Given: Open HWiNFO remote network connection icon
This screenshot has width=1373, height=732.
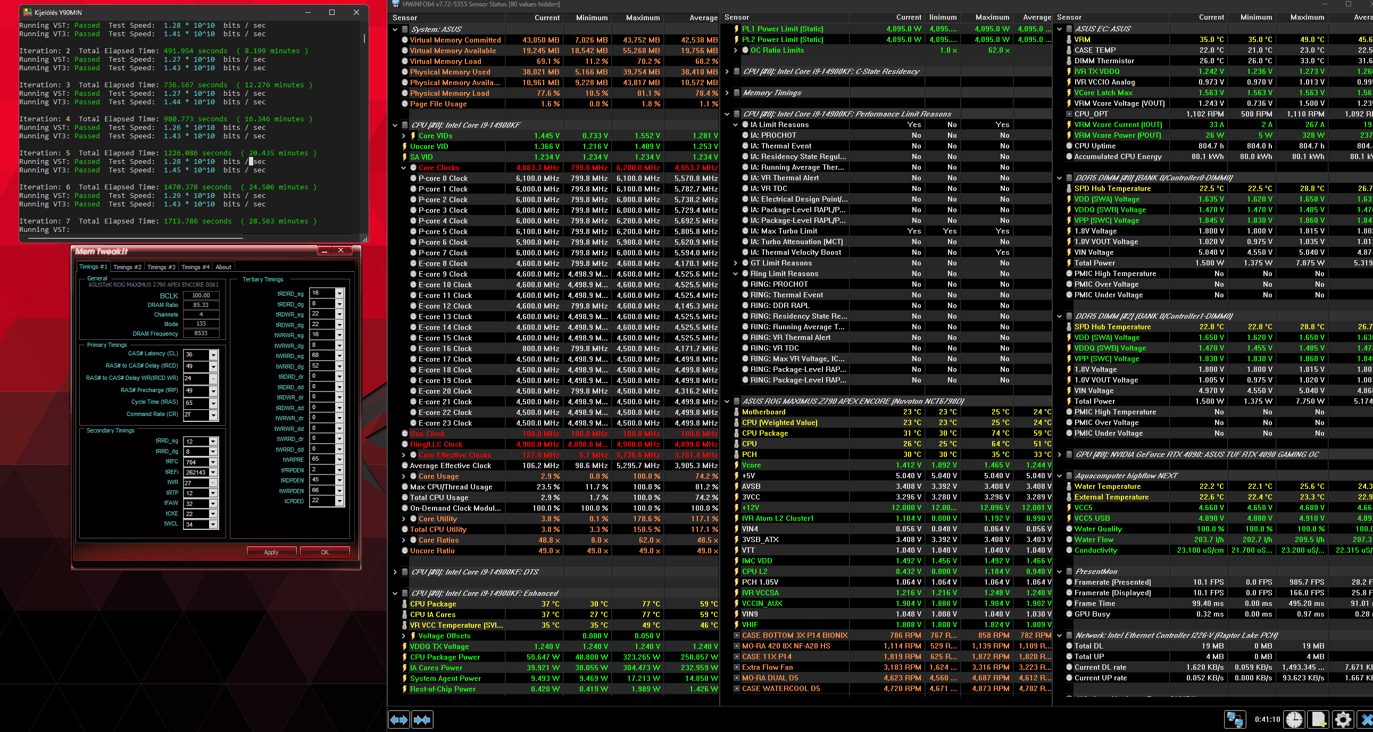Looking at the screenshot, I should (1234, 720).
